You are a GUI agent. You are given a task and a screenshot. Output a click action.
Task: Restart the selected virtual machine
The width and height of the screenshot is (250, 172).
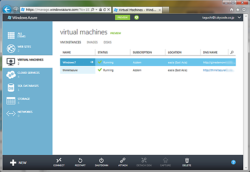pos(80,162)
